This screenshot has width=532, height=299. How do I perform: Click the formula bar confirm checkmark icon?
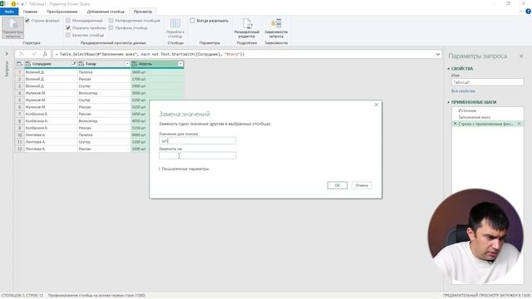click(x=33, y=54)
